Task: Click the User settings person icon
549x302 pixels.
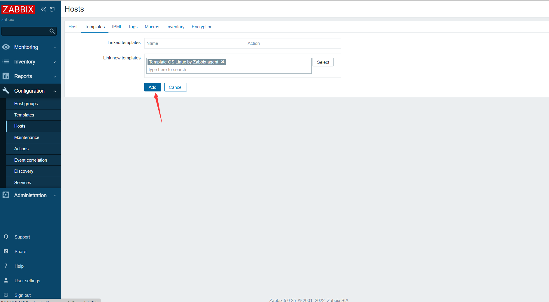Action: coord(6,280)
